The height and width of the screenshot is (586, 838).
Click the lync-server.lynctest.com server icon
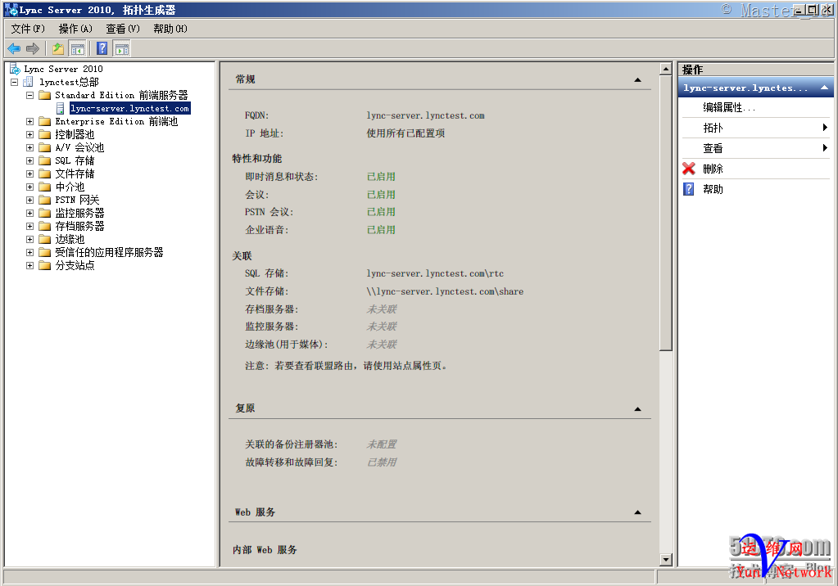[61, 108]
